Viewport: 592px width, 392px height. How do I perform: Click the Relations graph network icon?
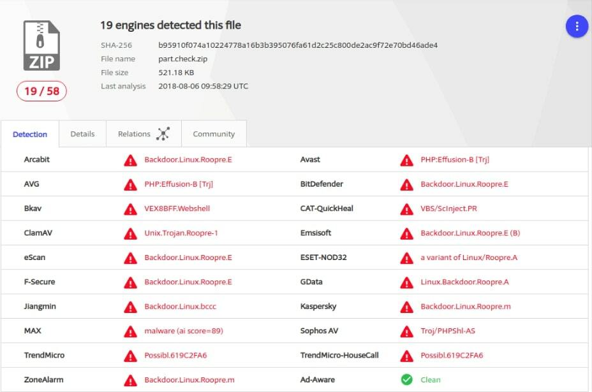163,134
